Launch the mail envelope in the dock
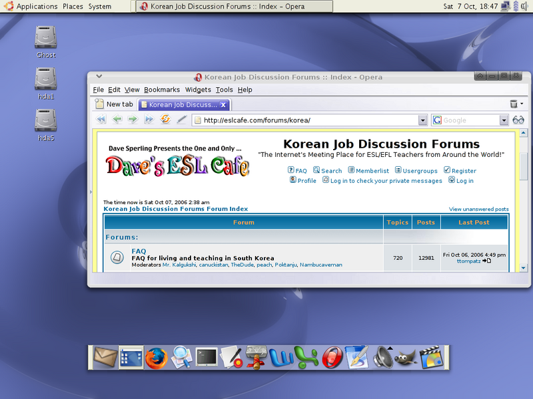This screenshot has width=533, height=399. [x=105, y=357]
